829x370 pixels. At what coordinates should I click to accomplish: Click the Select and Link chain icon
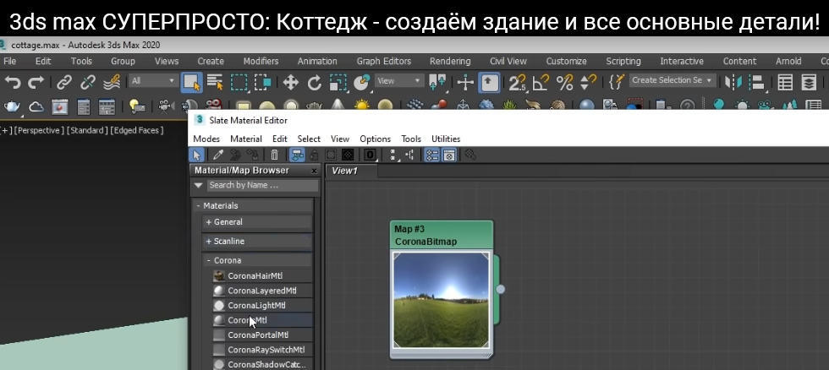[x=64, y=82]
